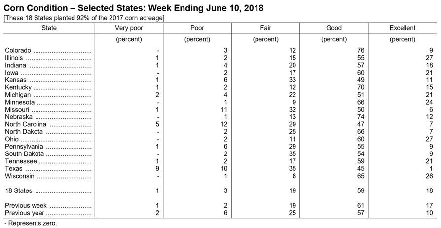Viewport: 441px width, 228px height.
Task: Click the 'Poor' column header
Action: pyautogui.click(x=197, y=28)
